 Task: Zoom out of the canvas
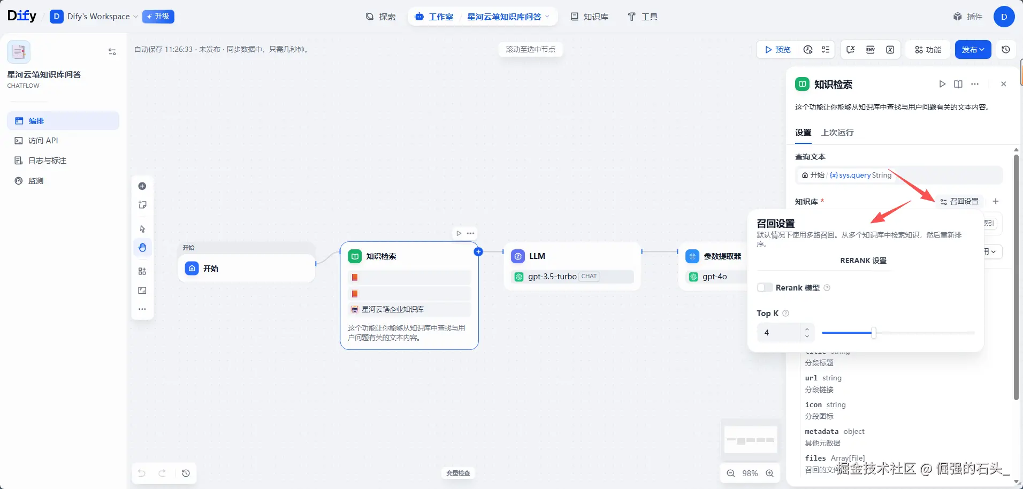click(731, 473)
